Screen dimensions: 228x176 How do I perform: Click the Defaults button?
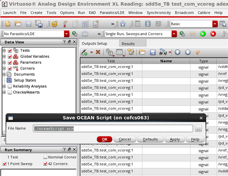click(x=150, y=139)
